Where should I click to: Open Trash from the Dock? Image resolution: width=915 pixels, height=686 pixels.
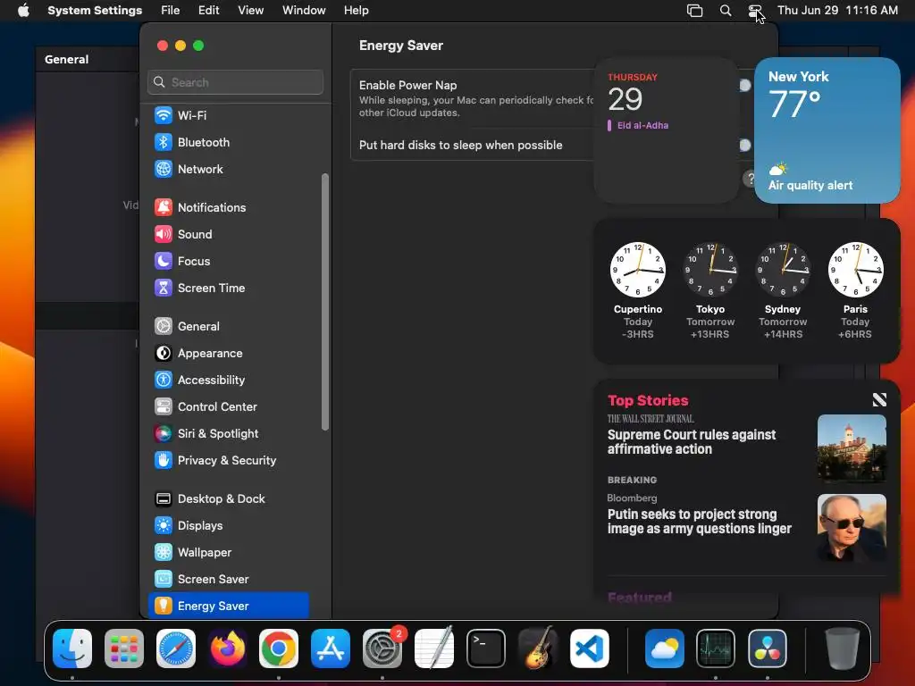click(843, 648)
